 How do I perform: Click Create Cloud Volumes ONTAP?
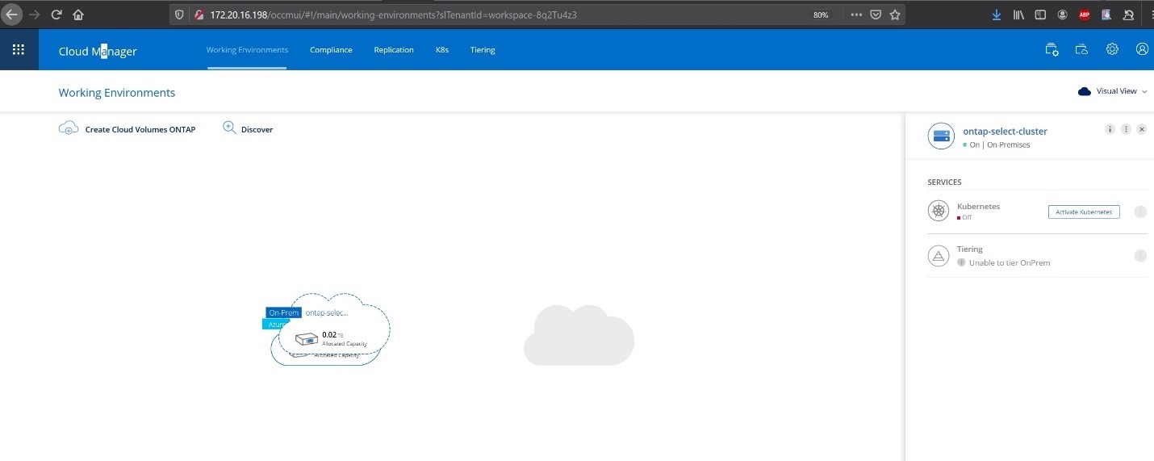tap(140, 129)
